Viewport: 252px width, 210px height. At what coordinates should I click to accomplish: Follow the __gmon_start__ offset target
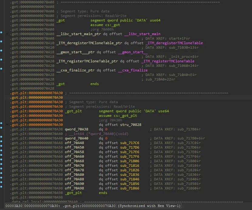(x=133, y=52)
